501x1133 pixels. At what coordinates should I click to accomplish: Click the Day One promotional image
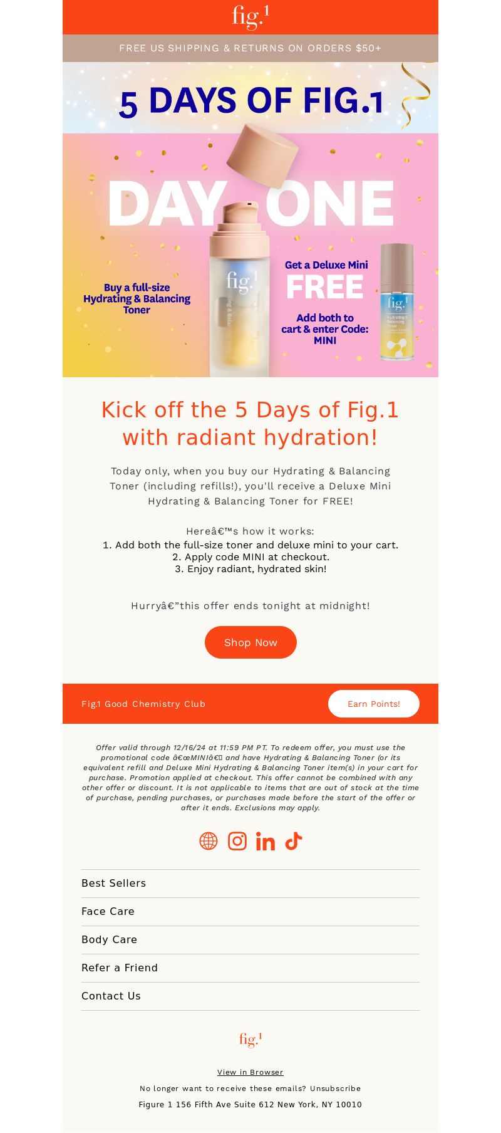click(250, 255)
